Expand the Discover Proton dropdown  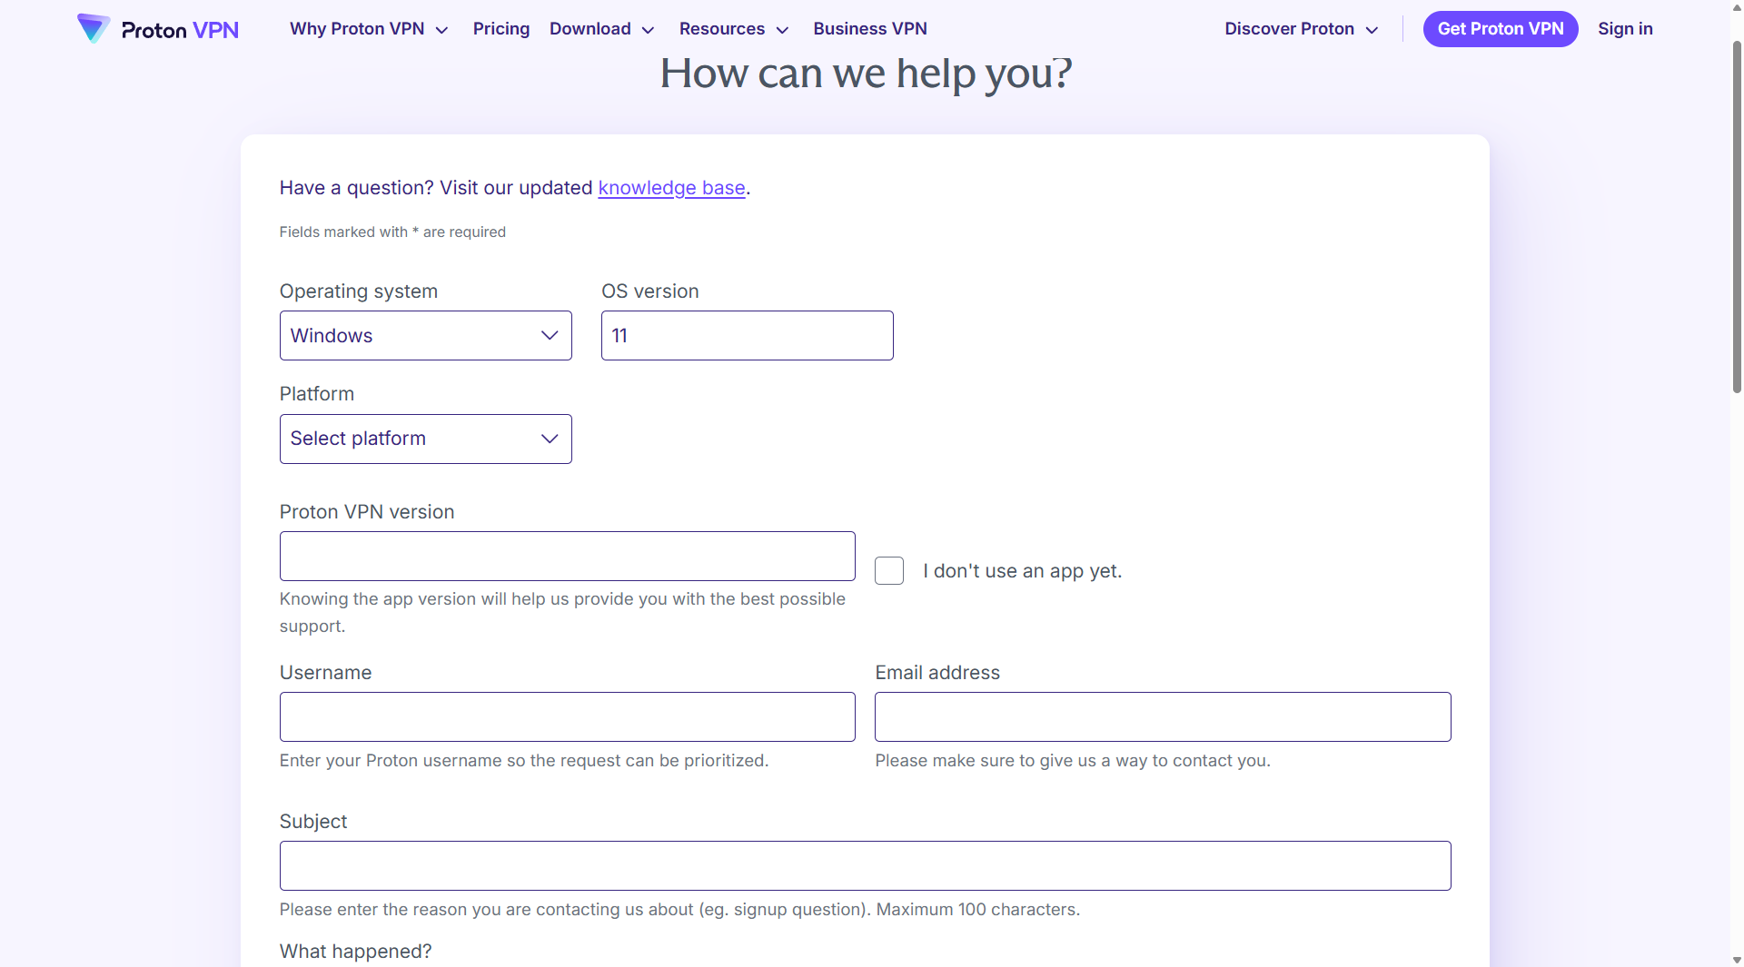(1301, 29)
